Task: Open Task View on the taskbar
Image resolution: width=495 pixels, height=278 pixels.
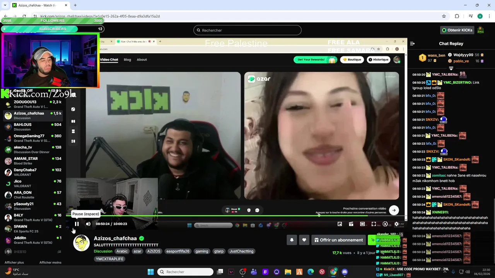Action: click(220, 272)
